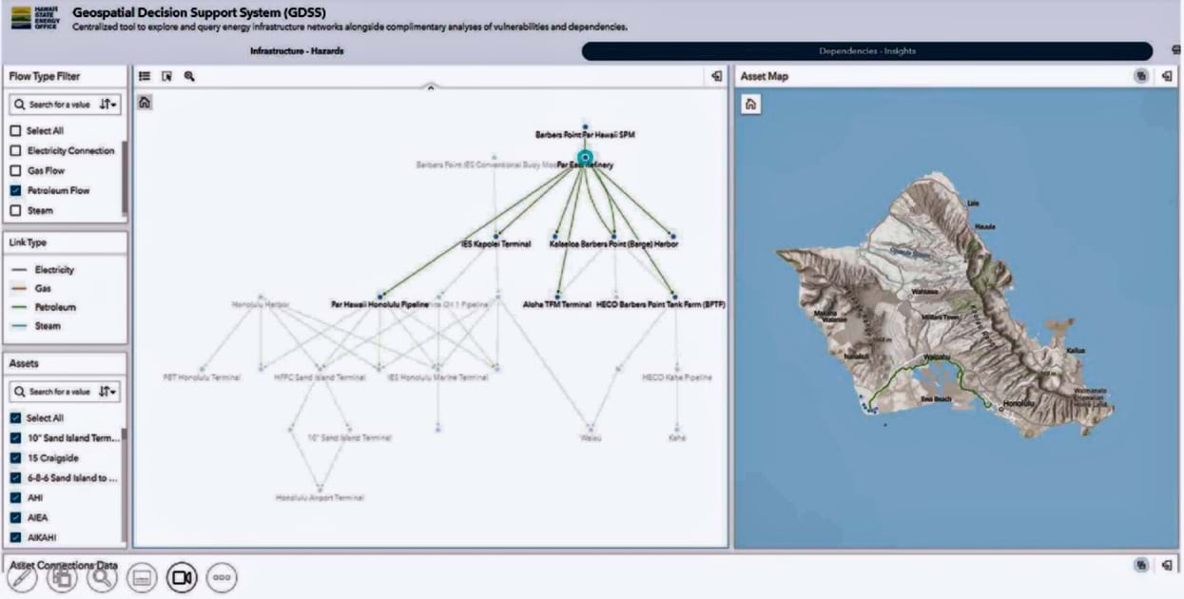Open the sort dropdown in Flow Type Filter
This screenshot has width=1184, height=599.
[x=108, y=105]
